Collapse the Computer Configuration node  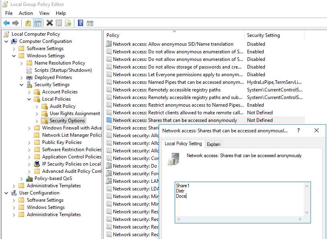(x=6, y=41)
